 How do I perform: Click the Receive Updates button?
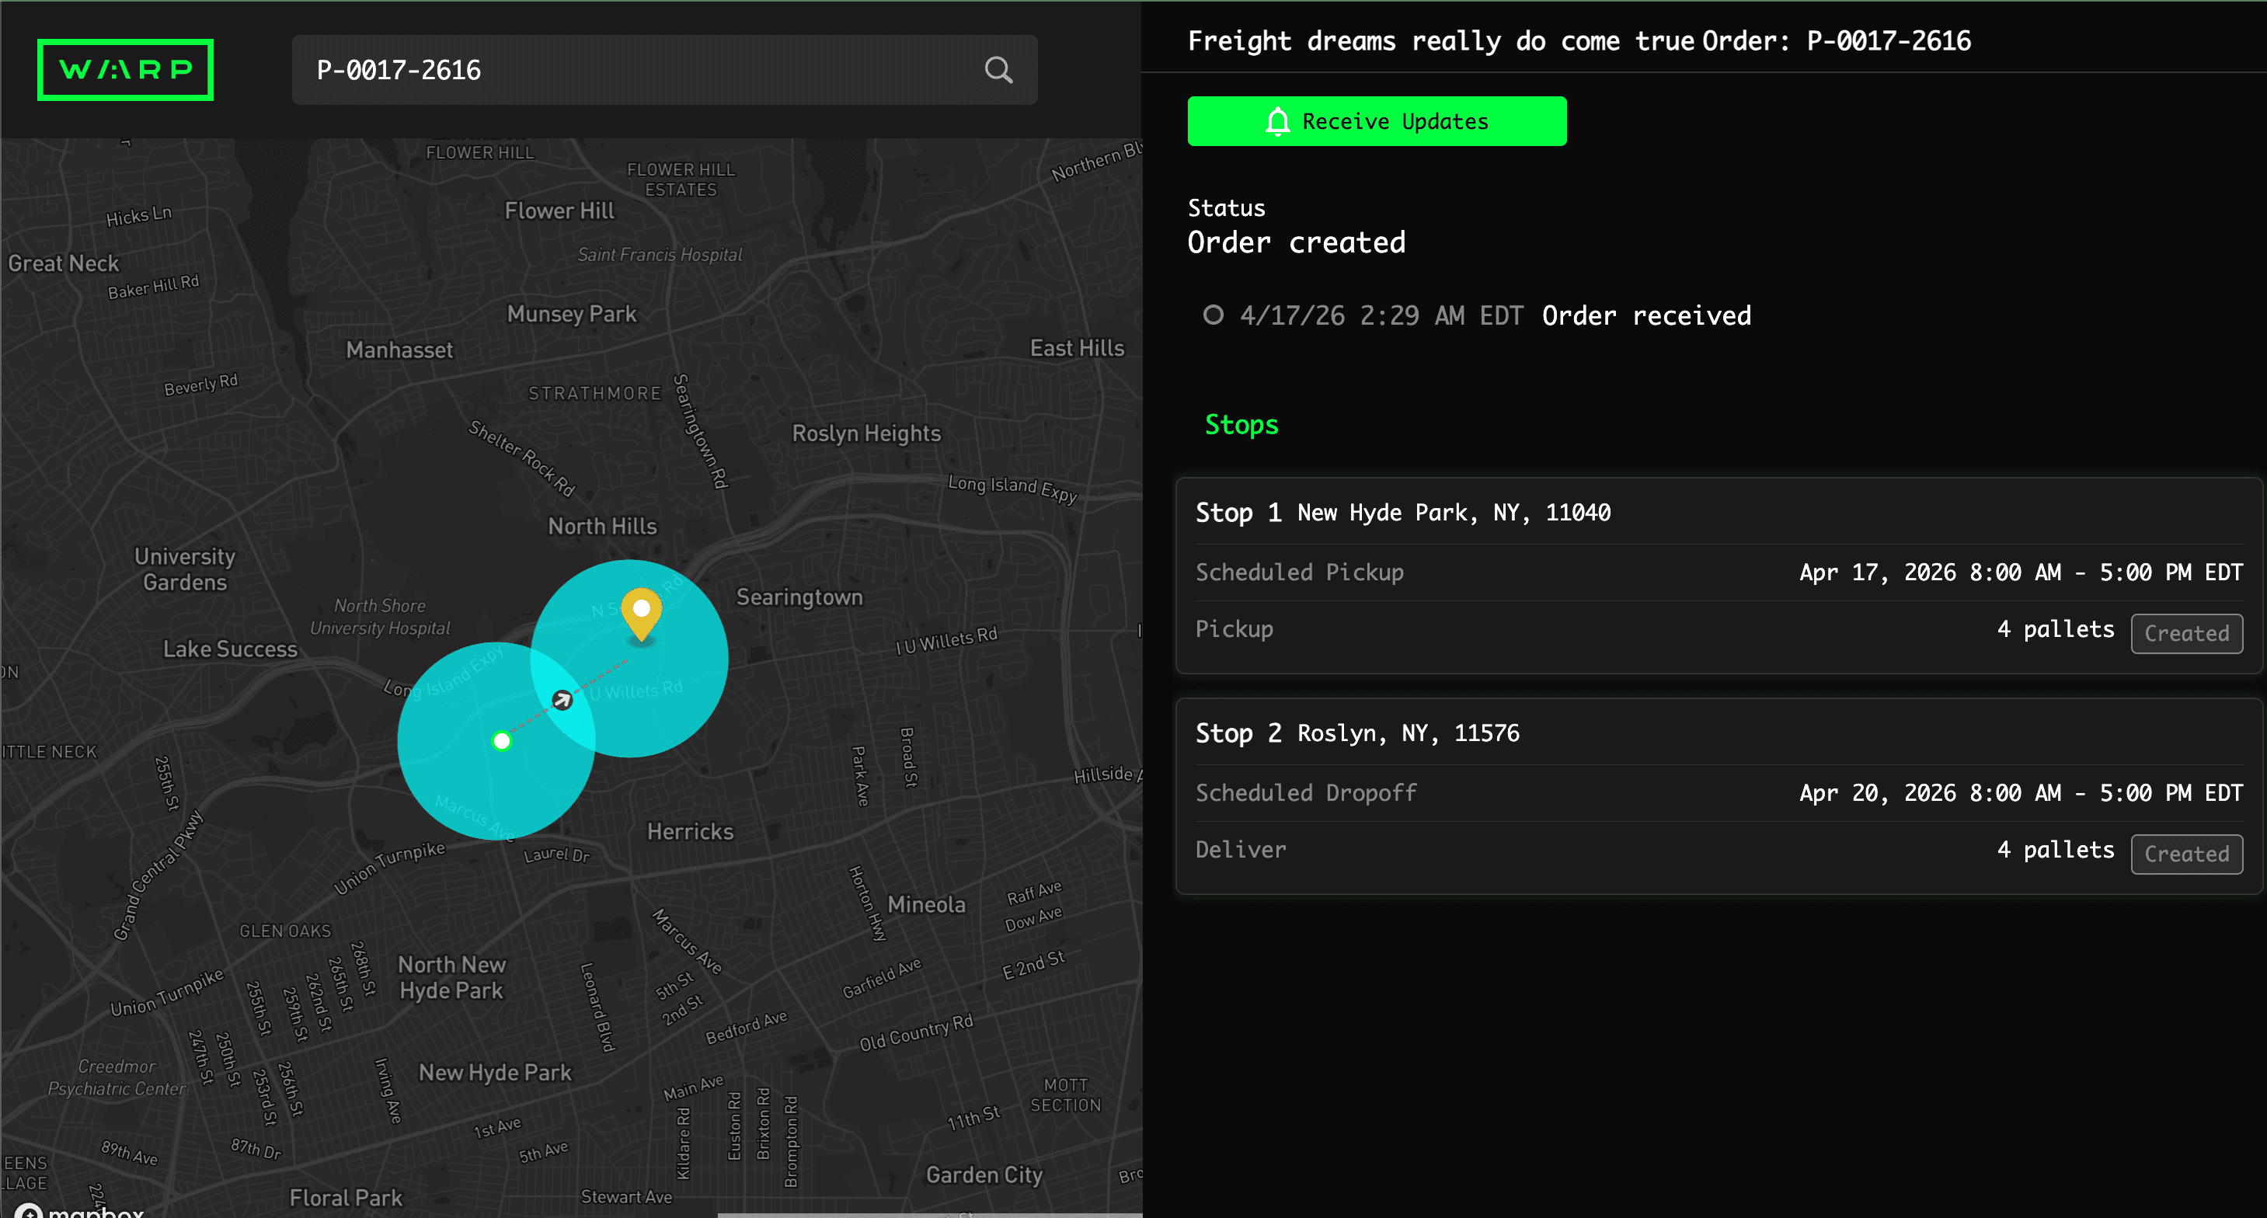(1377, 121)
